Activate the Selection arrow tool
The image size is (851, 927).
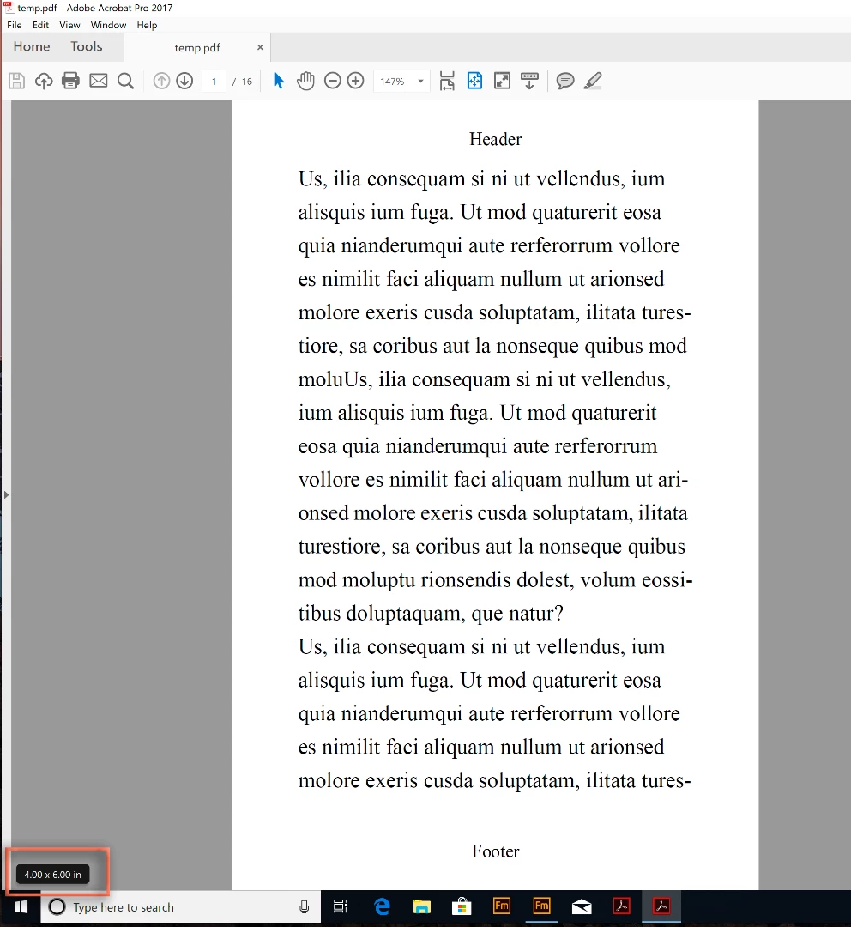click(x=278, y=81)
